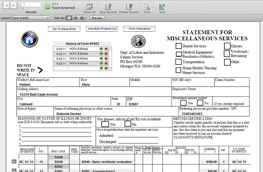
Task: Create a New Record
Action: [108, 7]
